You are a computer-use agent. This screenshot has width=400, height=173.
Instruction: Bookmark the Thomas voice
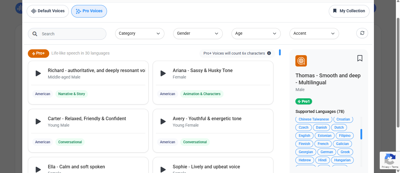[360, 58]
